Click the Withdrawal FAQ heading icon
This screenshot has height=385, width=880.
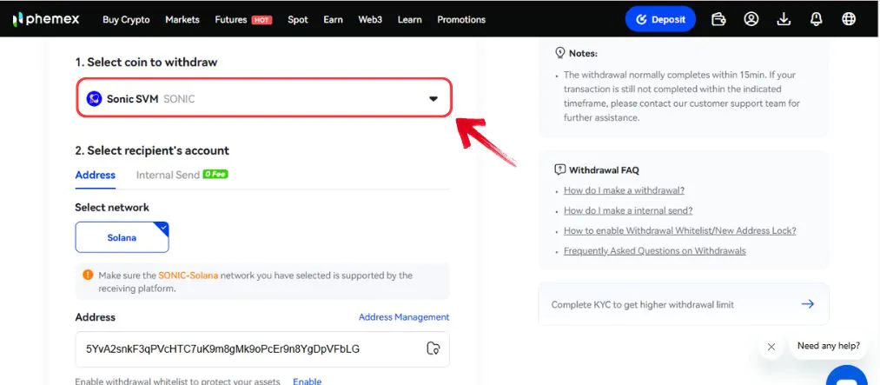pos(560,169)
